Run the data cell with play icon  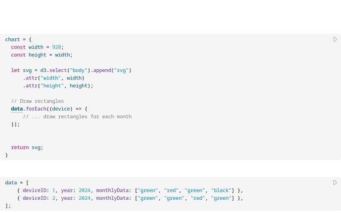click(335, 183)
